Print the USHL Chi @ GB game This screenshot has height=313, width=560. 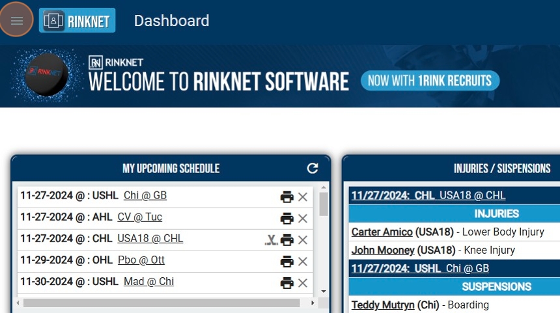click(287, 197)
